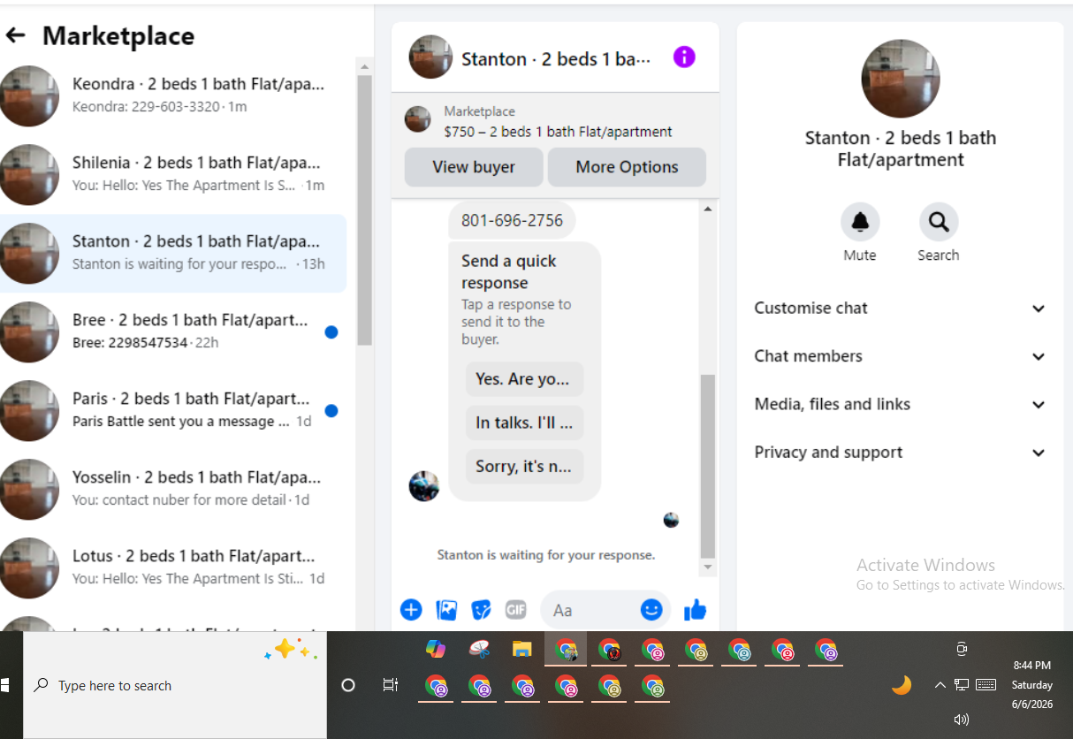Click the touch keyboard tray icon

(986, 684)
